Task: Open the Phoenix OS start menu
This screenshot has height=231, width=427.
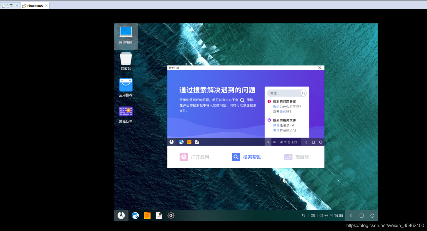Action: [121, 216]
